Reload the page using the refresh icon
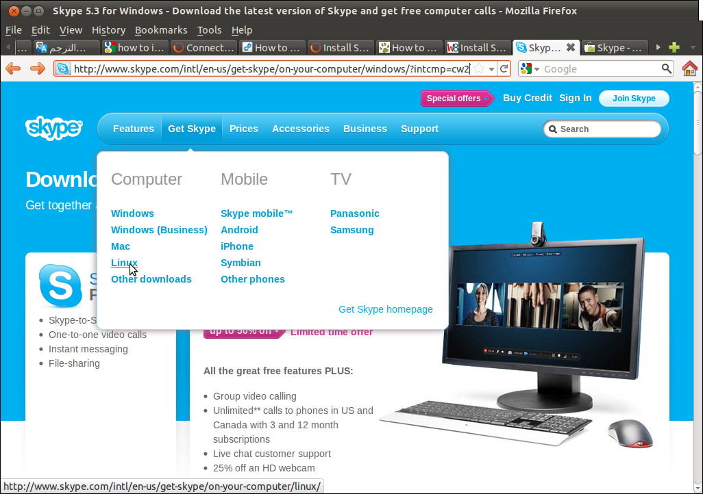 (504, 68)
